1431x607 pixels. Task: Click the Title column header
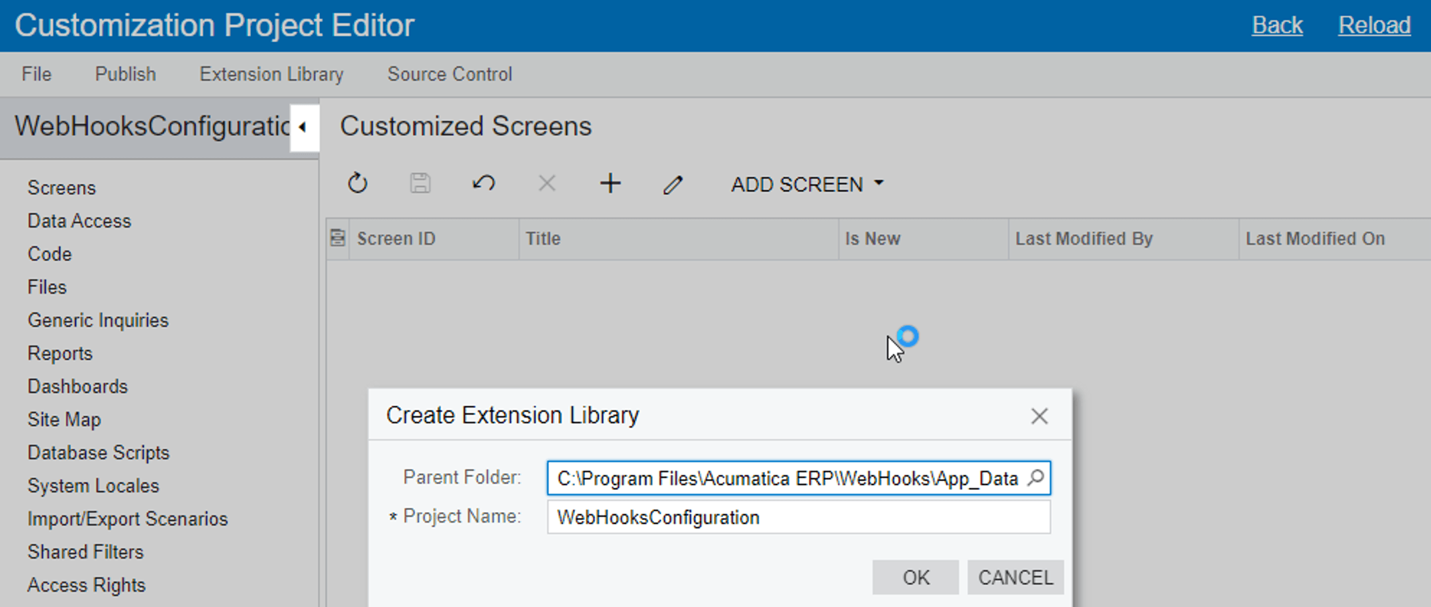[679, 239]
